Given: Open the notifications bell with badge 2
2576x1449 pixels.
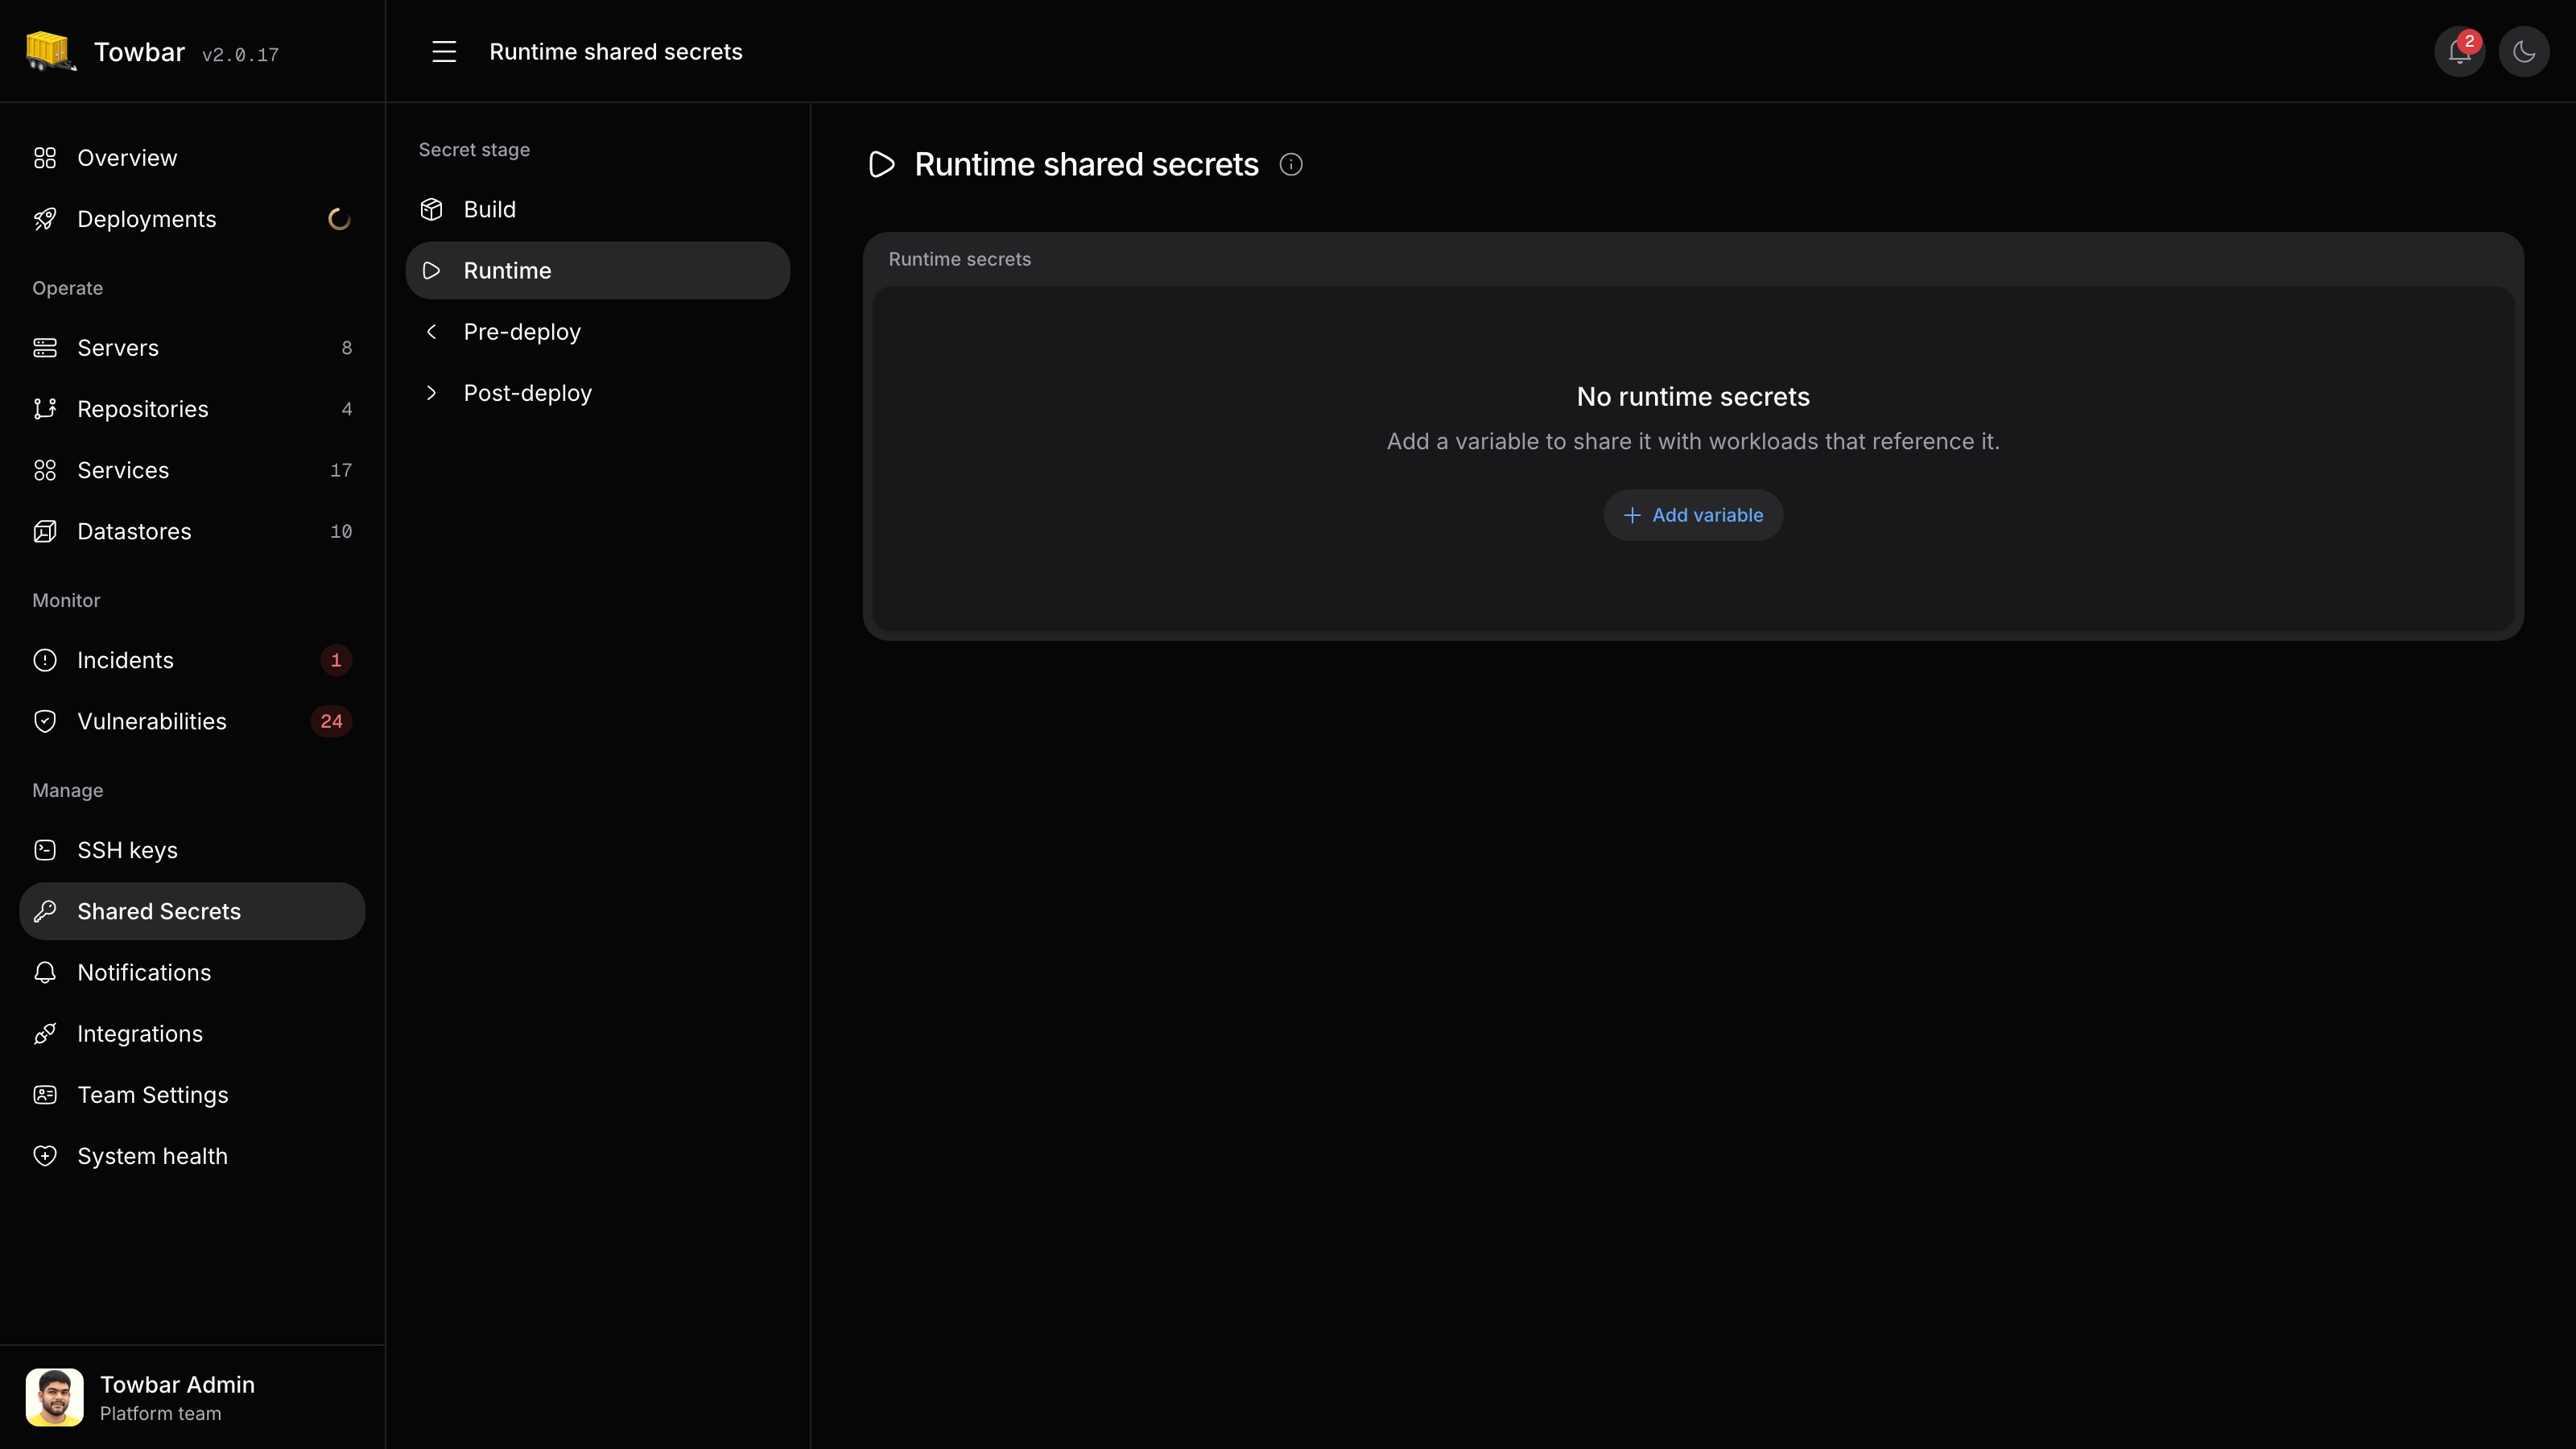Looking at the screenshot, I should point(2460,52).
